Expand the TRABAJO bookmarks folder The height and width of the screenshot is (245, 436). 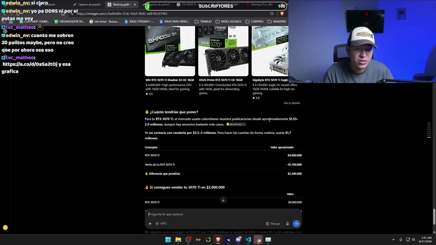(203, 21)
